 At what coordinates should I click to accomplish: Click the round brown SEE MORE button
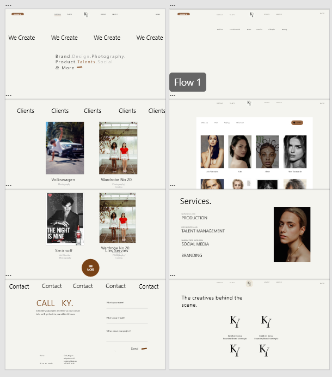90,268
